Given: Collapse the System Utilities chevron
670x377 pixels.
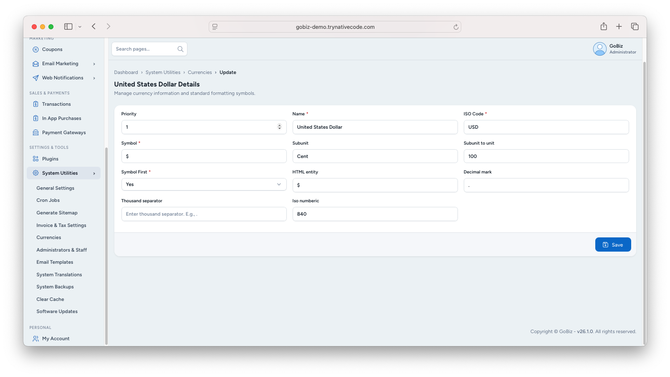Looking at the screenshot, I should tap(94, 173).
